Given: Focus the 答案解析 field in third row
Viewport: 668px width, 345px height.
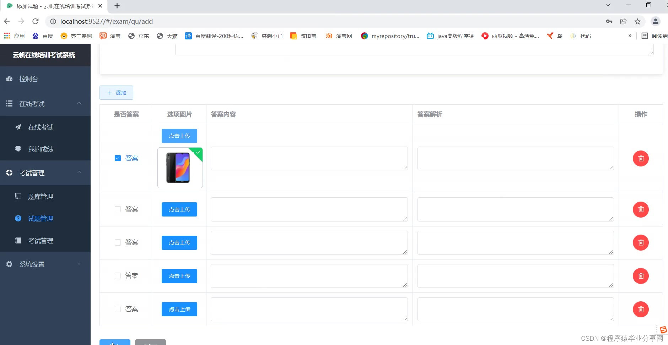Looking at the screenshot, I should tap(516, 243).
